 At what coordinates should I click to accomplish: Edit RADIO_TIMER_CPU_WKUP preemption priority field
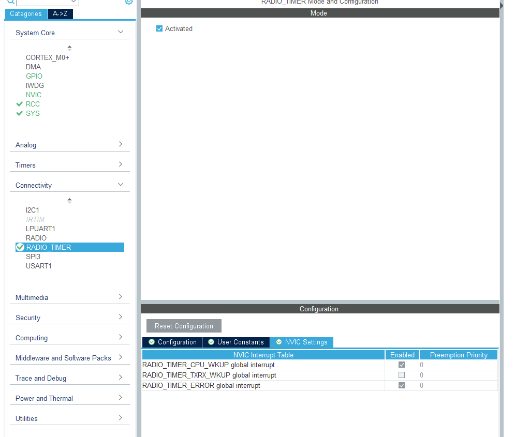458,365
